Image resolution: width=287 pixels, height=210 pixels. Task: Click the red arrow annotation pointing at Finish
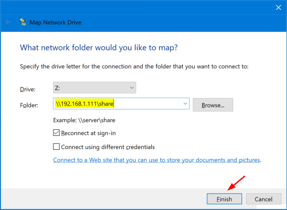click(x=236, y=183)
